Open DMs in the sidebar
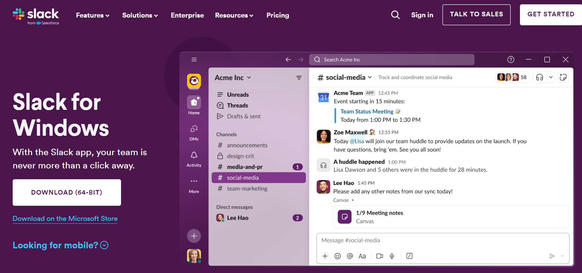582x273 pixels. (x=194, y=133)
